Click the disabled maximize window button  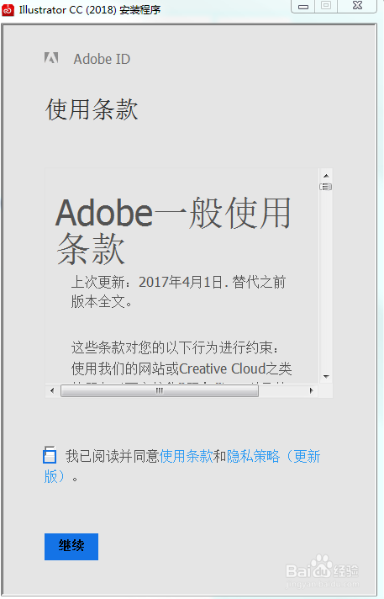click(x=325, y=6)
